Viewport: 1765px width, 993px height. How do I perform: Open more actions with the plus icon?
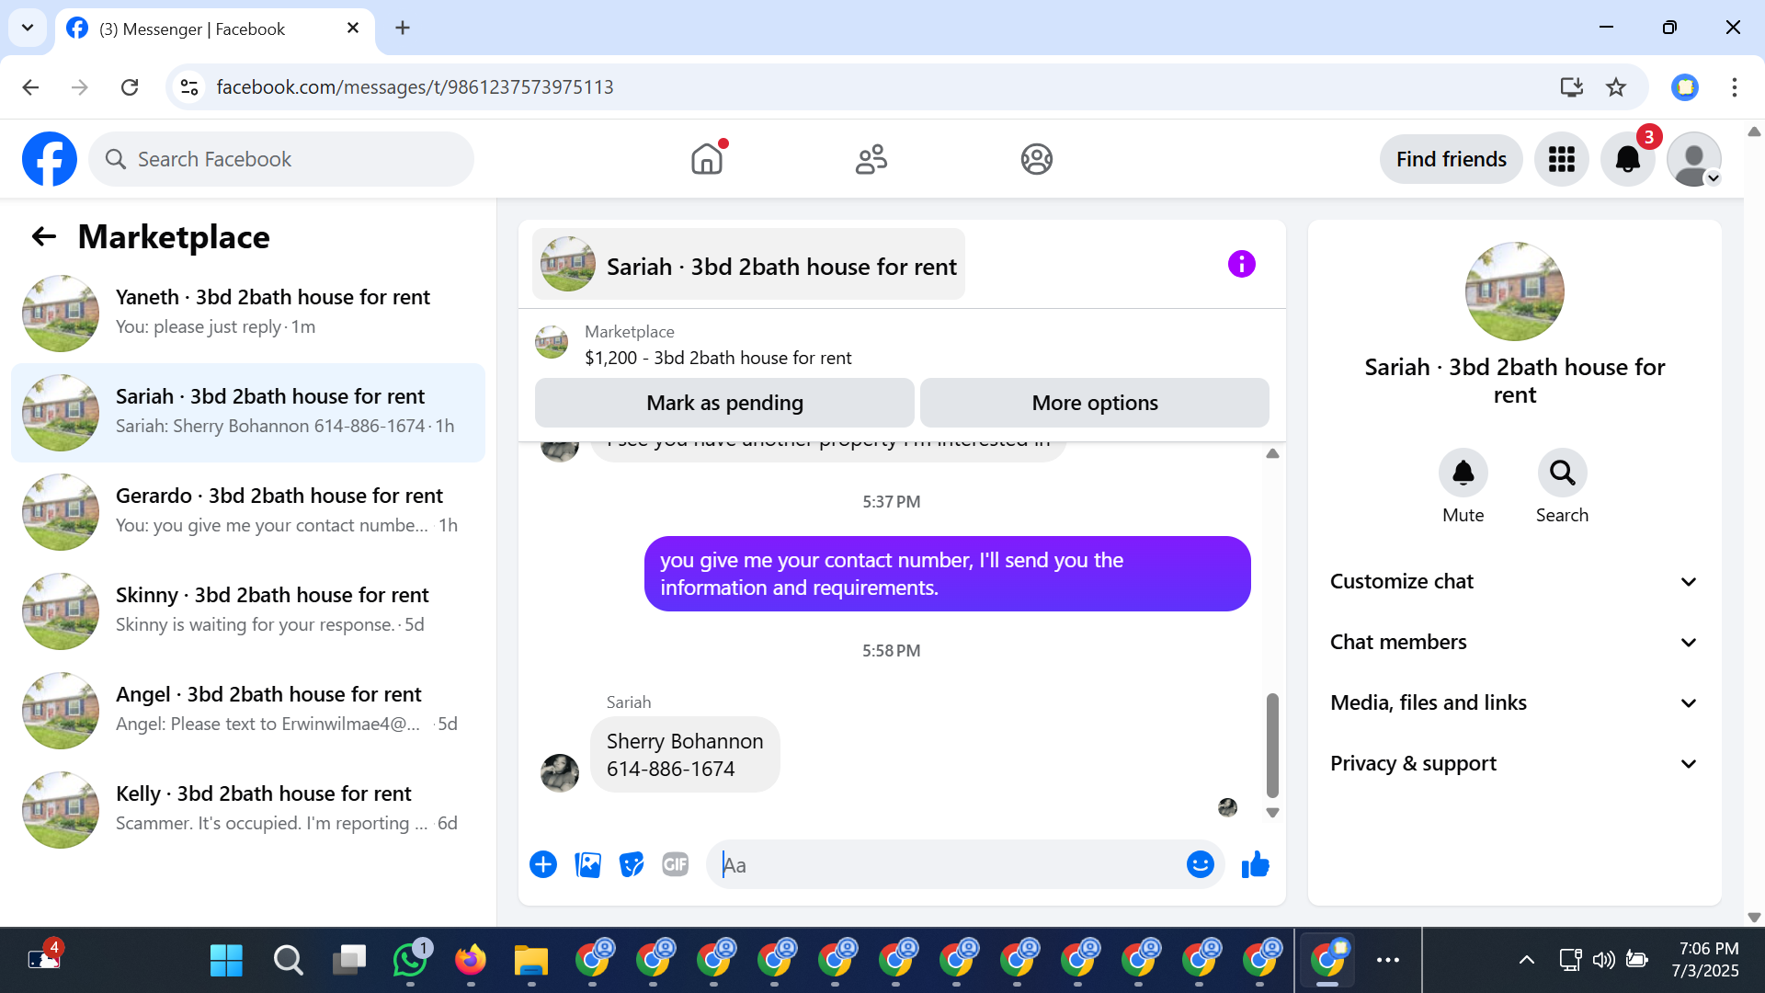pyautogui.click(x=543, y=865)
